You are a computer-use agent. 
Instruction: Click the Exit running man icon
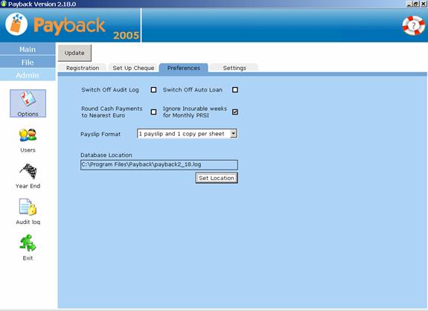tap(28, 243)
